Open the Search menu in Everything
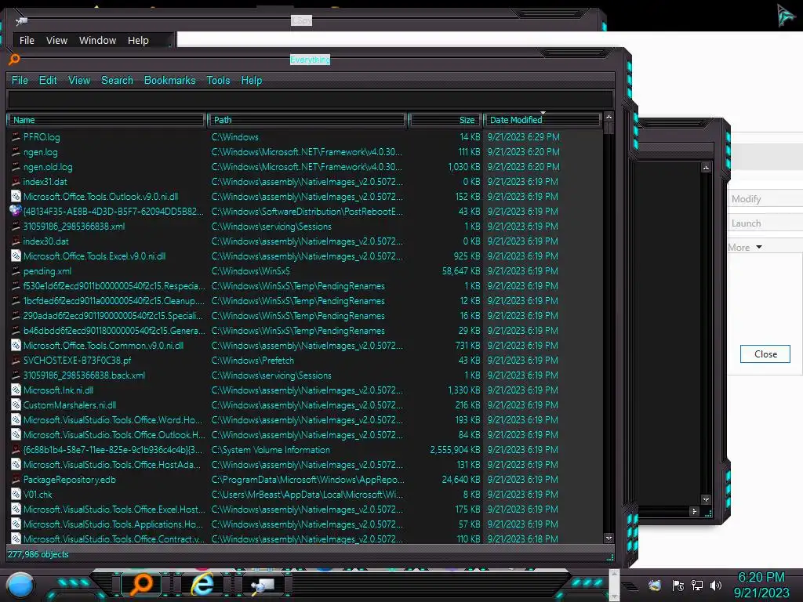 pos(117,81)
